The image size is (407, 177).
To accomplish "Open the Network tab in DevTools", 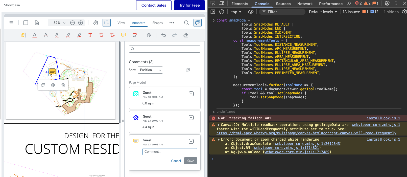I will point(305,4).
